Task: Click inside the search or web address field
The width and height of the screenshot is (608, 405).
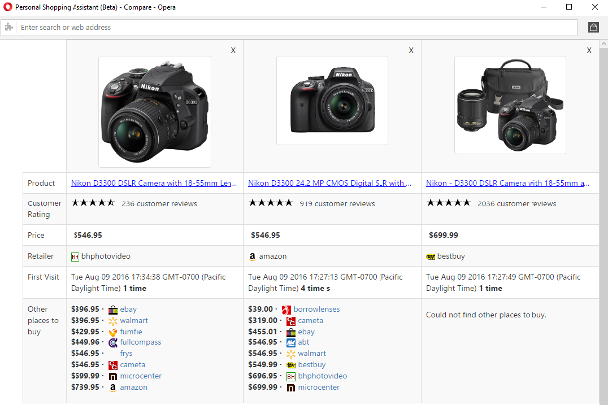Action: [x=297, y=27]
